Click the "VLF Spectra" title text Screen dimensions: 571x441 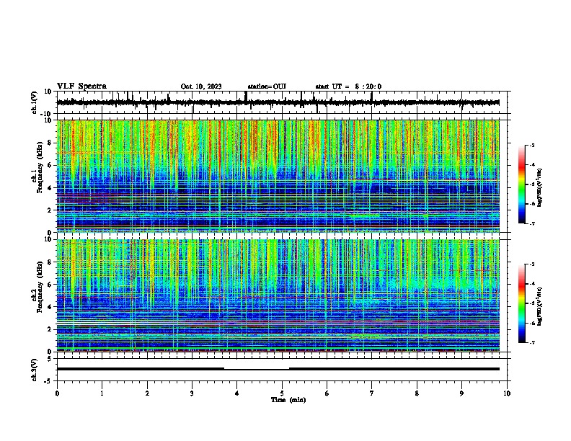tap(81, 86)
